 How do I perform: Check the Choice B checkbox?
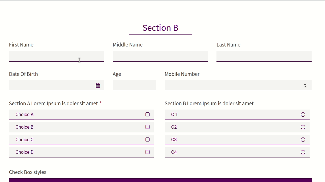point(147,127)
